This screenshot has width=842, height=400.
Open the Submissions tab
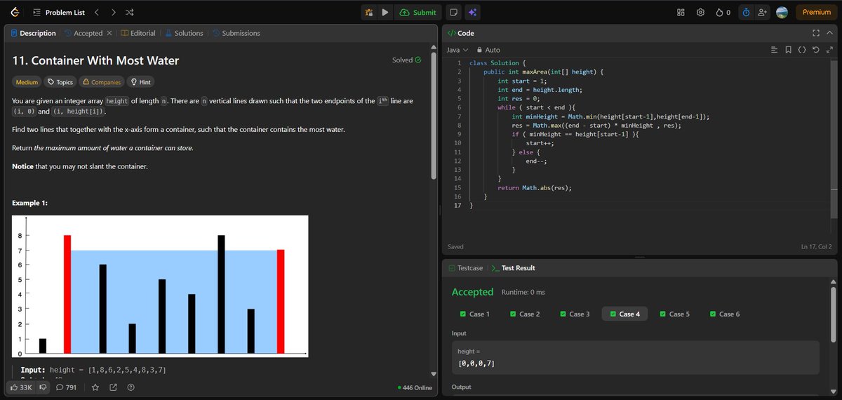(236, 33)
